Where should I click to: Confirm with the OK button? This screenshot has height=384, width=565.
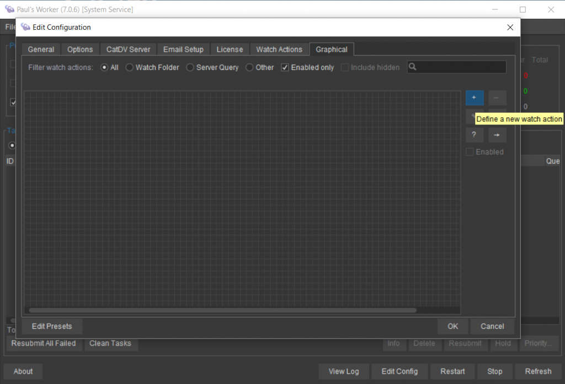[x=452, y=326]
